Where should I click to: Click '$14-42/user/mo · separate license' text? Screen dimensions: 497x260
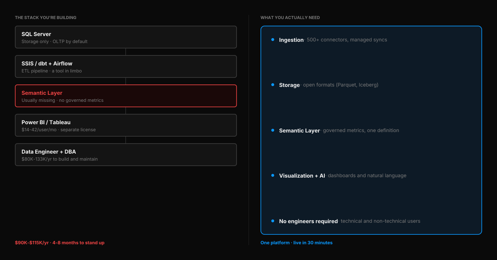(58, 130)
